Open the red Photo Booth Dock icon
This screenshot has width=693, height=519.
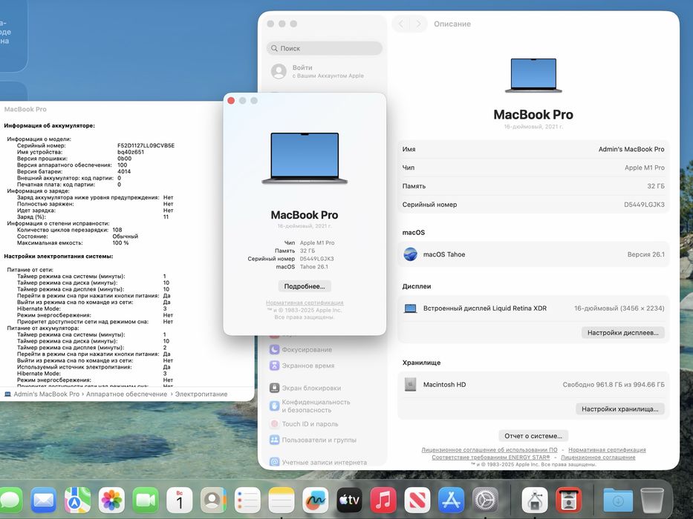pos(569,500)
